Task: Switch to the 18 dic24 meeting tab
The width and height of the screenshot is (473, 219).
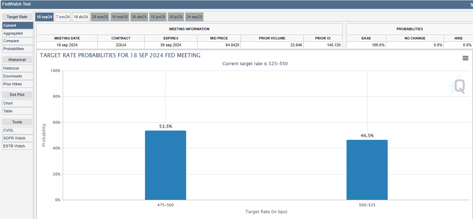Action: (81, 17)
